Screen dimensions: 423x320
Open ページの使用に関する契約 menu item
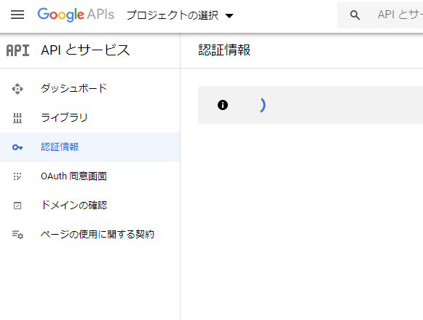[x=90, y=235]
